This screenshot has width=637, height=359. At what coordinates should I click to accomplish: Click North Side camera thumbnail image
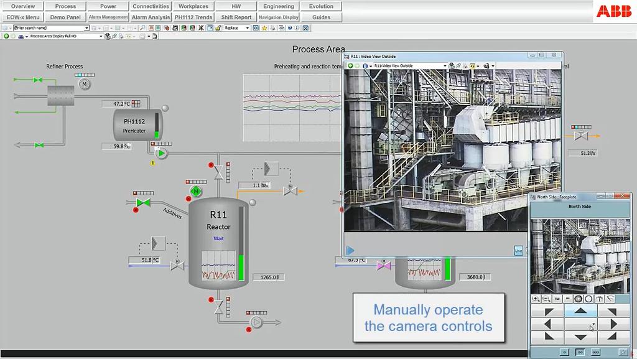(580, 256)
